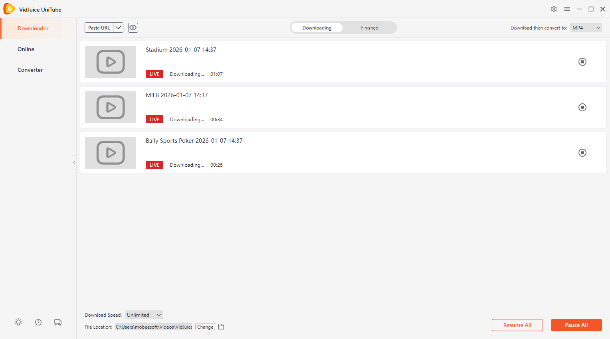This screenshot has width=610, height=339.
Task: Stop the Bally Sports Poker download
Action: [582, 153]
